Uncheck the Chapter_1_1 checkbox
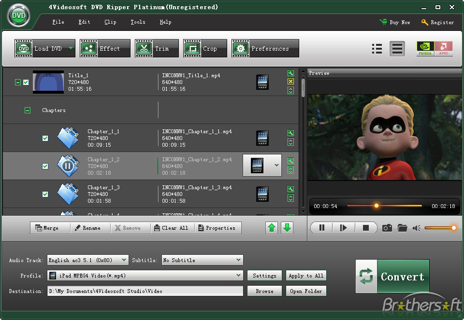This screenshot has height=320, width=464. (45, 138)
